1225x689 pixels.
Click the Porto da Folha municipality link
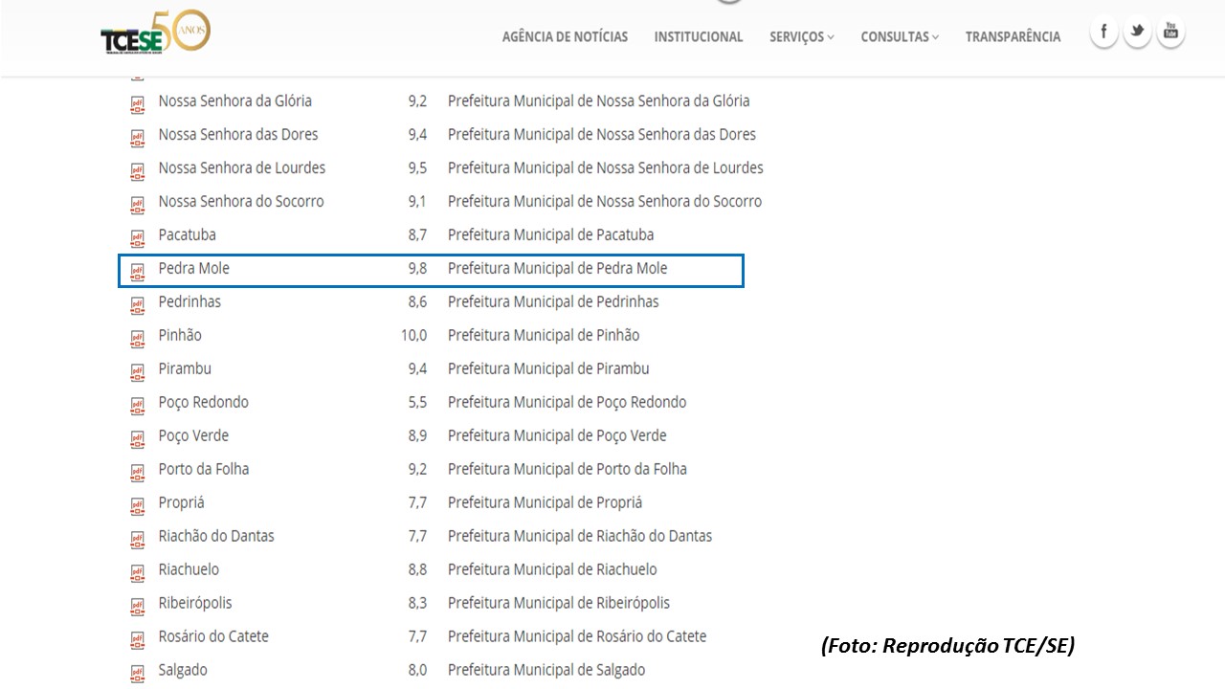pyautogui.click(x=203, y=469)
